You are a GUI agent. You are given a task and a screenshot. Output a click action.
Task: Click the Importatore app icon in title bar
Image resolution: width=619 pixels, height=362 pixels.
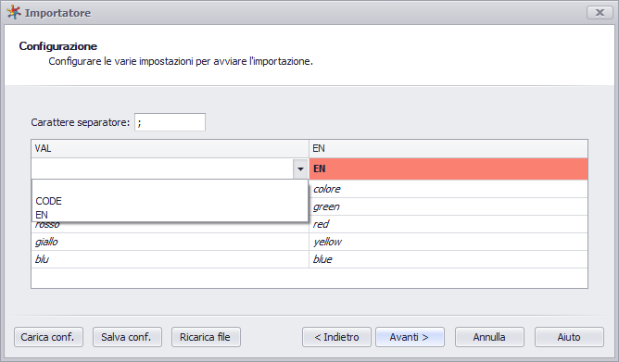point(14,12)
